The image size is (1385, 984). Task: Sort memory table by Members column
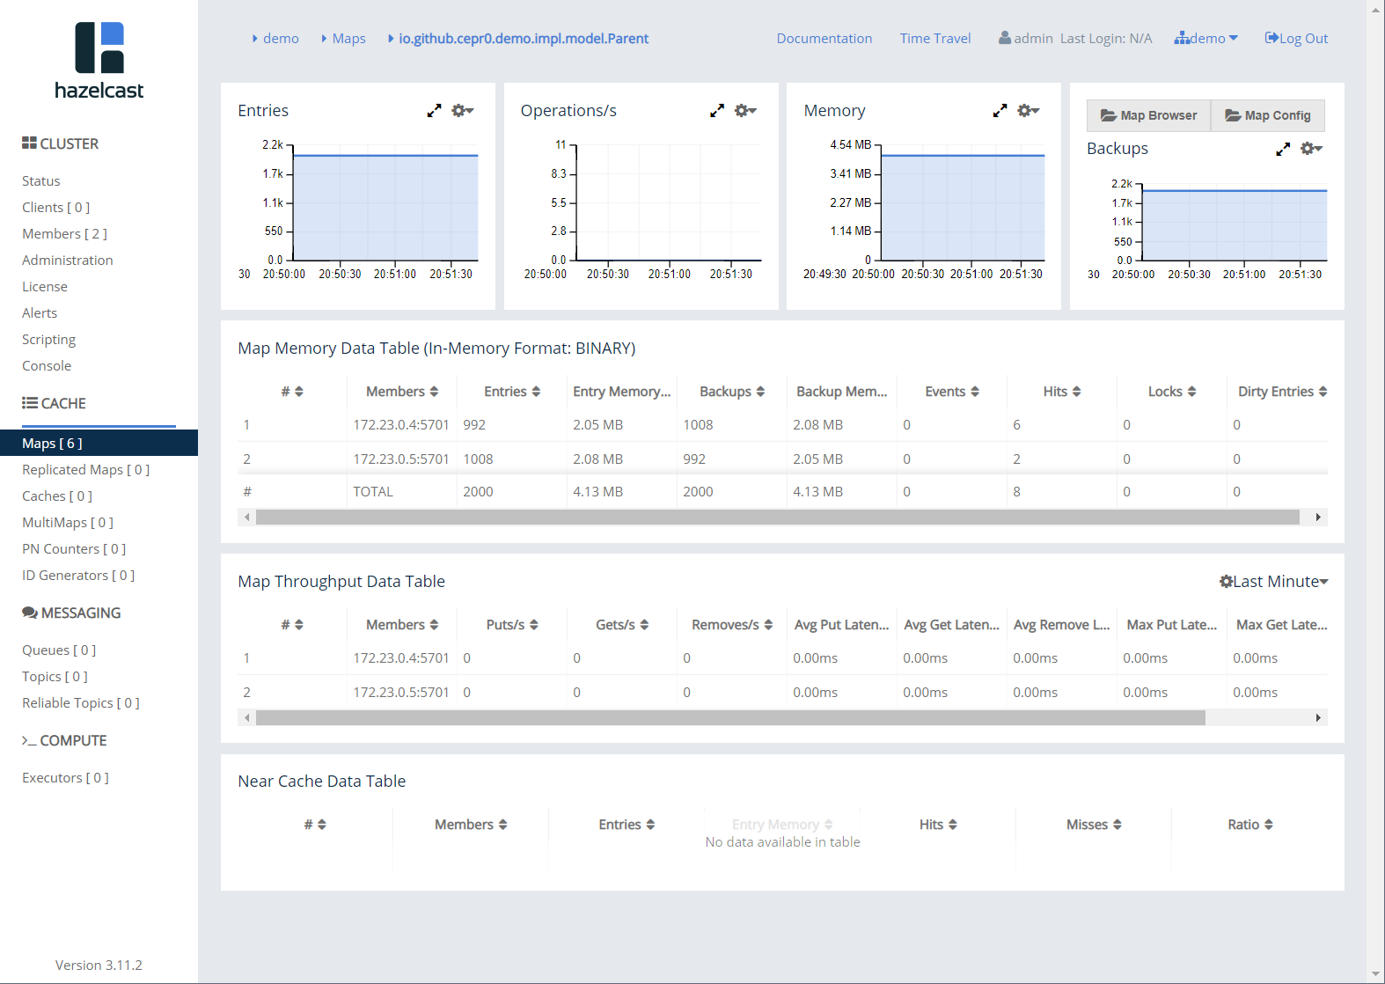pyautogui.click(x=402, y=392)
